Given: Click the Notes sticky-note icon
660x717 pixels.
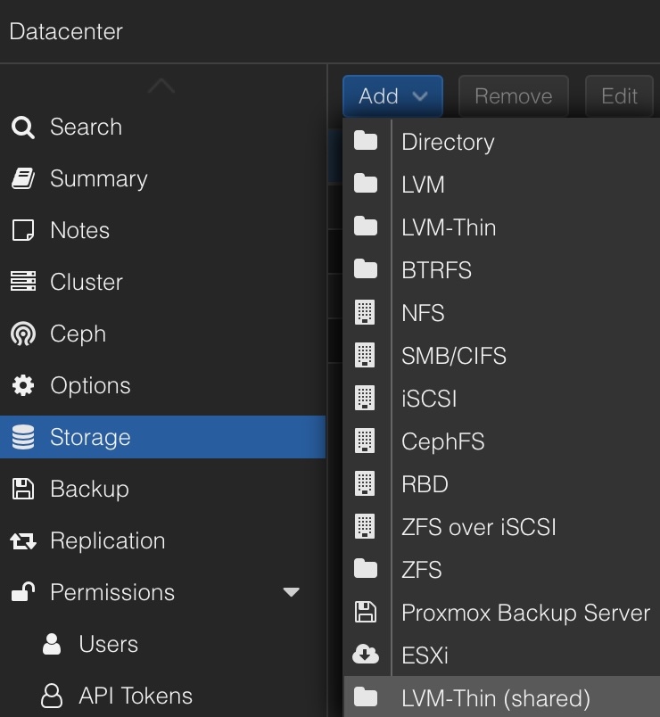Looking at the screenshot, I should tap(23, 230).
